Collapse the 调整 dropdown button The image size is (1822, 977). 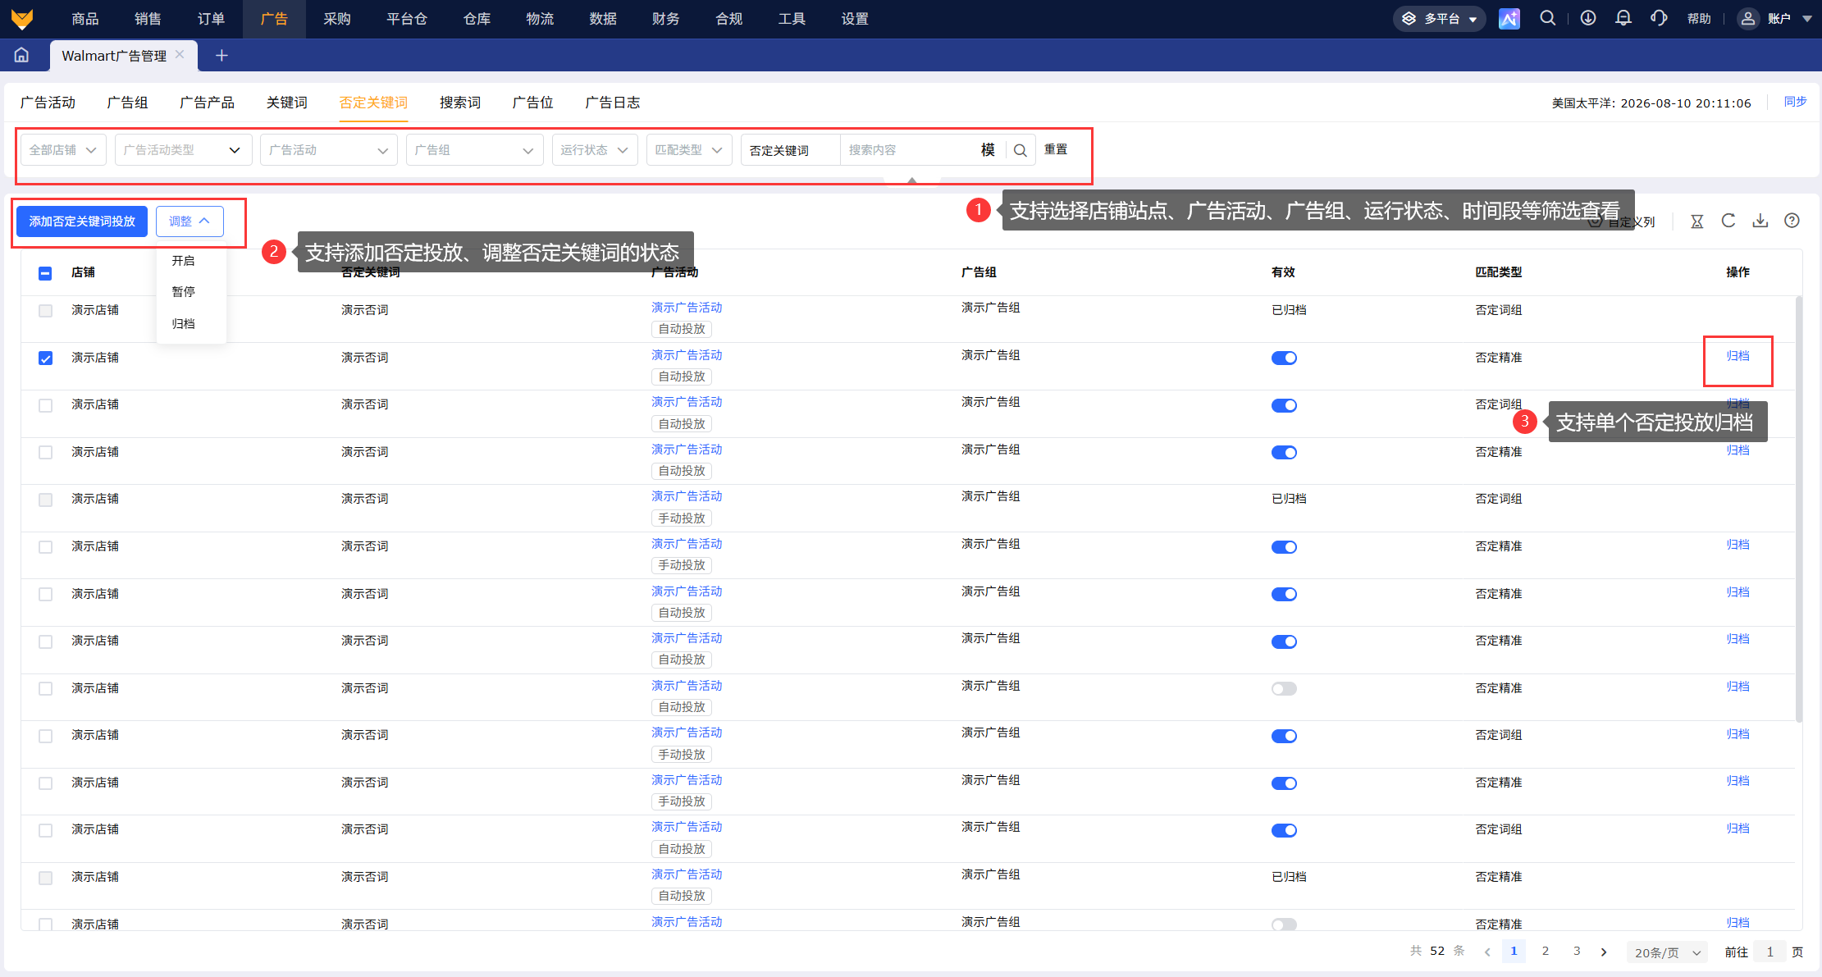pyautogui.click(x=190, y=221)
